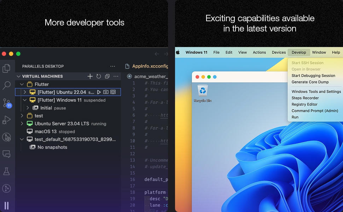
Task: Open the git graph circular icon in activity bar
Action: [6, 188]
